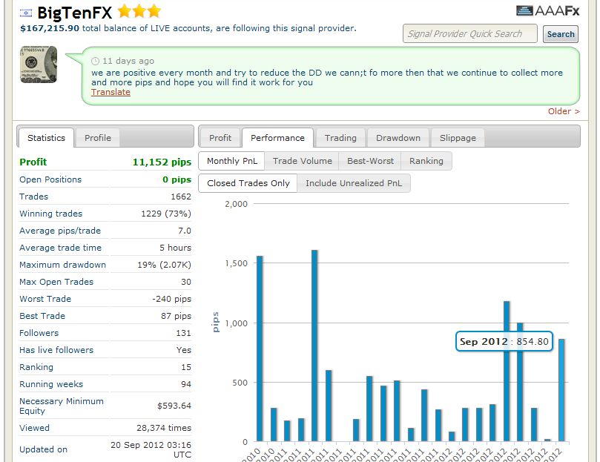Click the Best Trade value 87 pips
600x462 pixels.
[176, 316]
